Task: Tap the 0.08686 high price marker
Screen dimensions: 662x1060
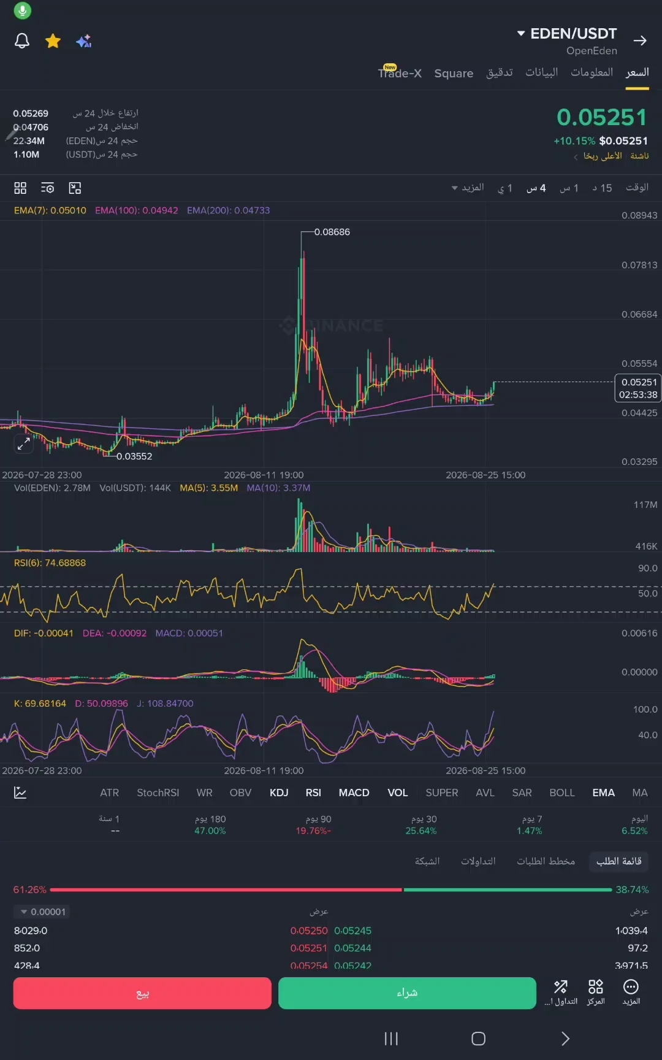Action: [x=332, y=232]
